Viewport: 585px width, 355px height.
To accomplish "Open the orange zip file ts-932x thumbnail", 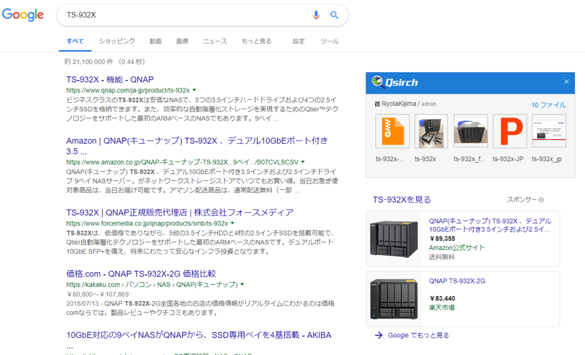I will pos(392,131).
